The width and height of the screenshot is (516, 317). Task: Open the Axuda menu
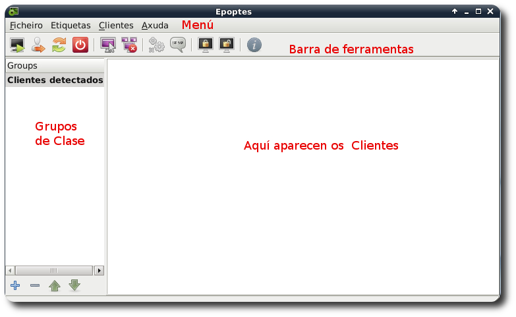(x=155, y=25)
